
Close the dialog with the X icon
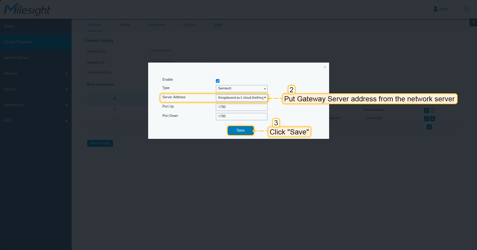point(325,67)
